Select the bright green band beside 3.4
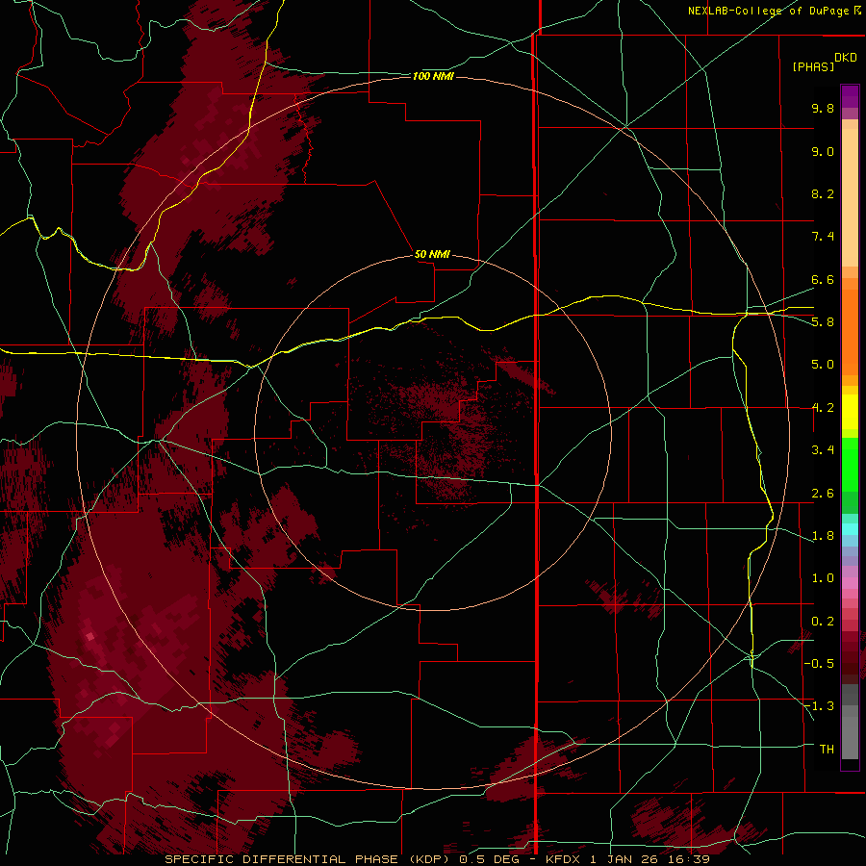The image size is (866, 866). tap(850, 464)
